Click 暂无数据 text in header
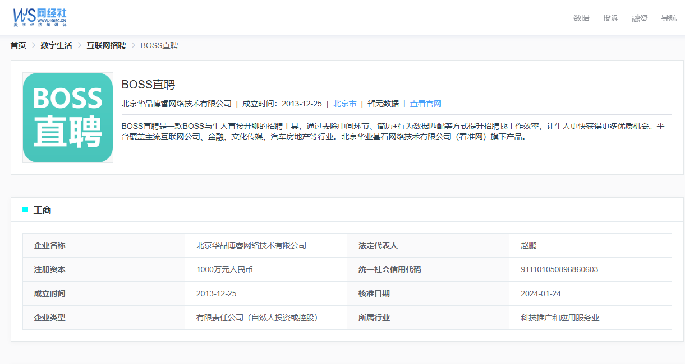The height and width of the screenshot is (364, 685). 383,104
